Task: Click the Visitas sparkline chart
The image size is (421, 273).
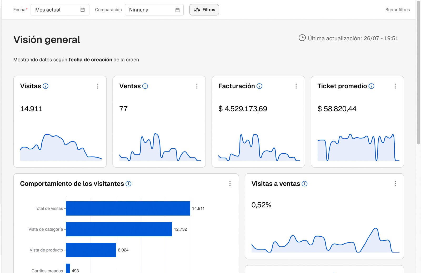Action: [x=61, y=147]
